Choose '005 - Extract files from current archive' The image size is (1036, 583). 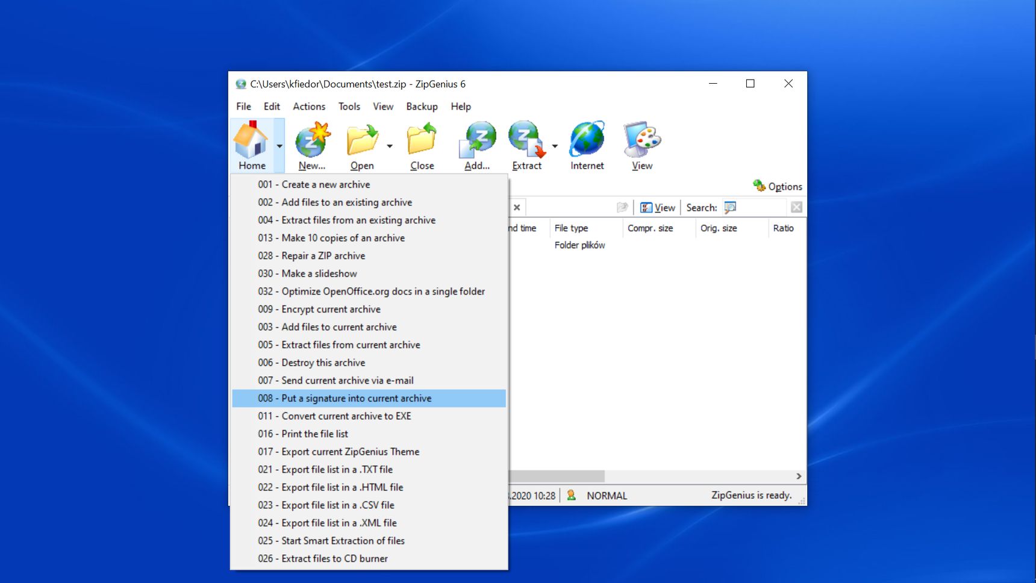tap(369, 344)
